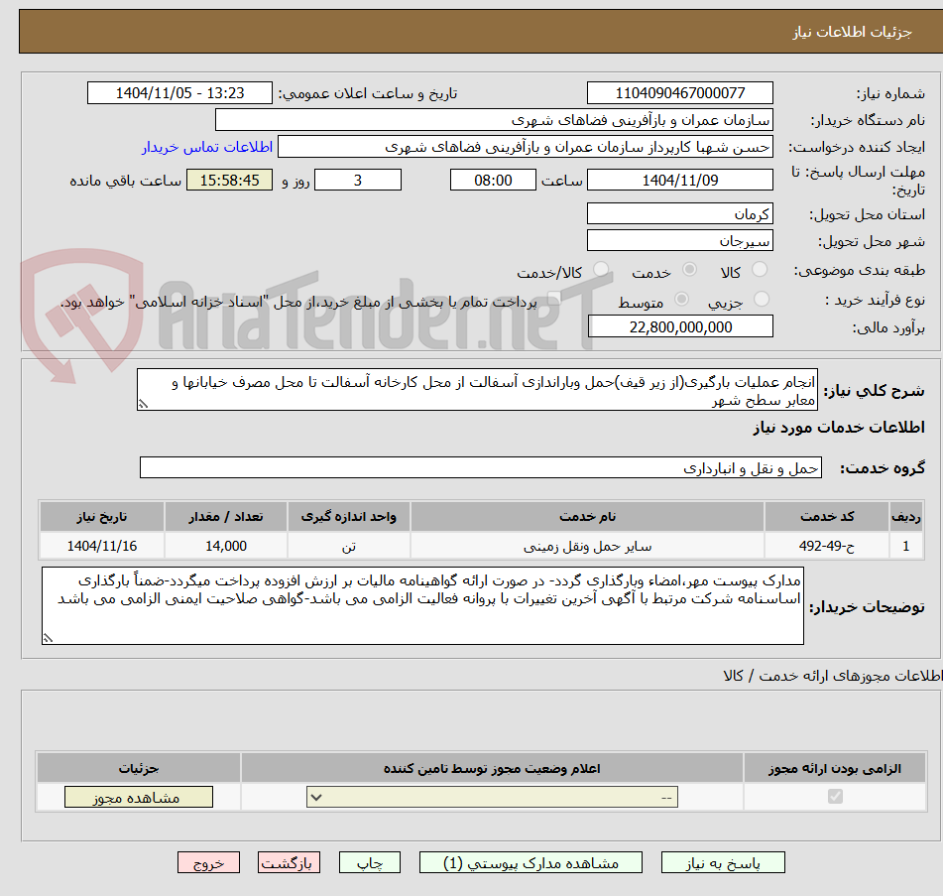Click the بازگشت button

click(x=289, y=862)
